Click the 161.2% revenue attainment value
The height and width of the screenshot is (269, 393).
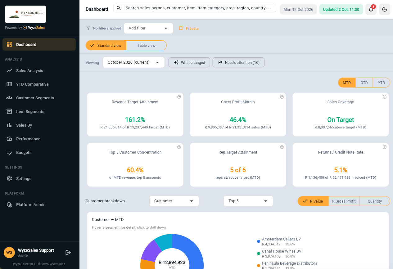click(x=135, y=120)
